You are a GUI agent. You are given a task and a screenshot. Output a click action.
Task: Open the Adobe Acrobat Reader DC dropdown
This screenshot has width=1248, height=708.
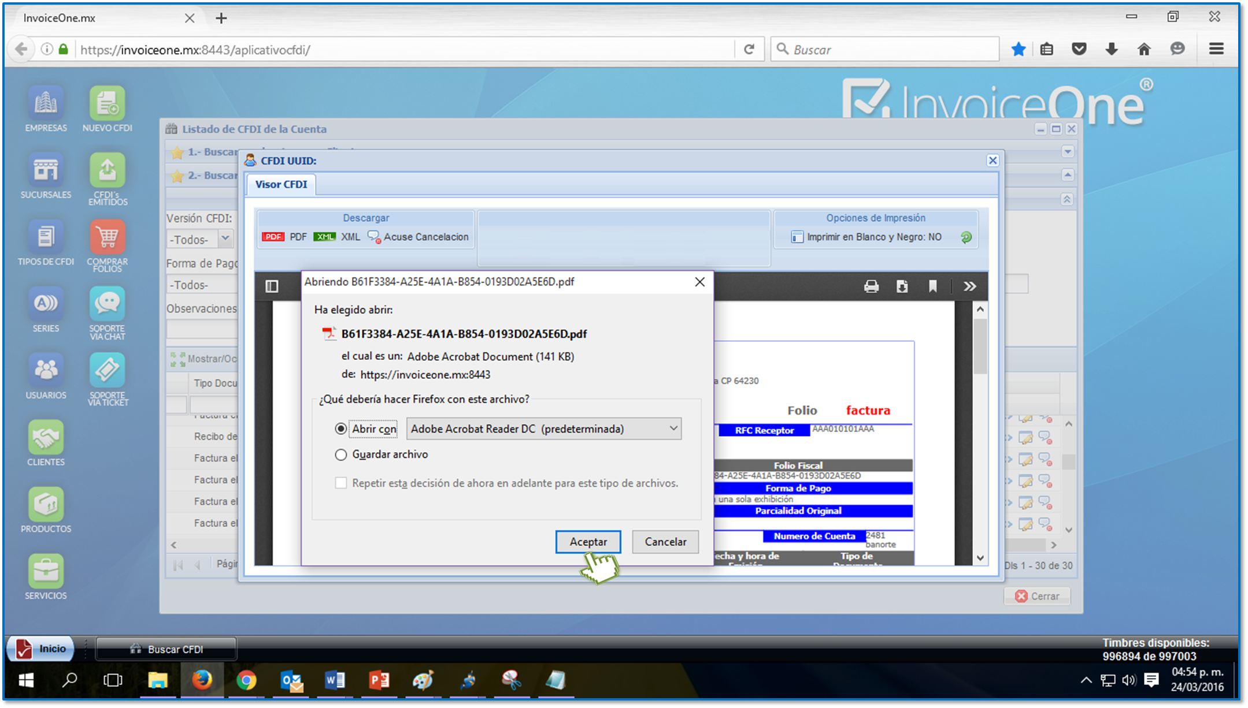544,428
